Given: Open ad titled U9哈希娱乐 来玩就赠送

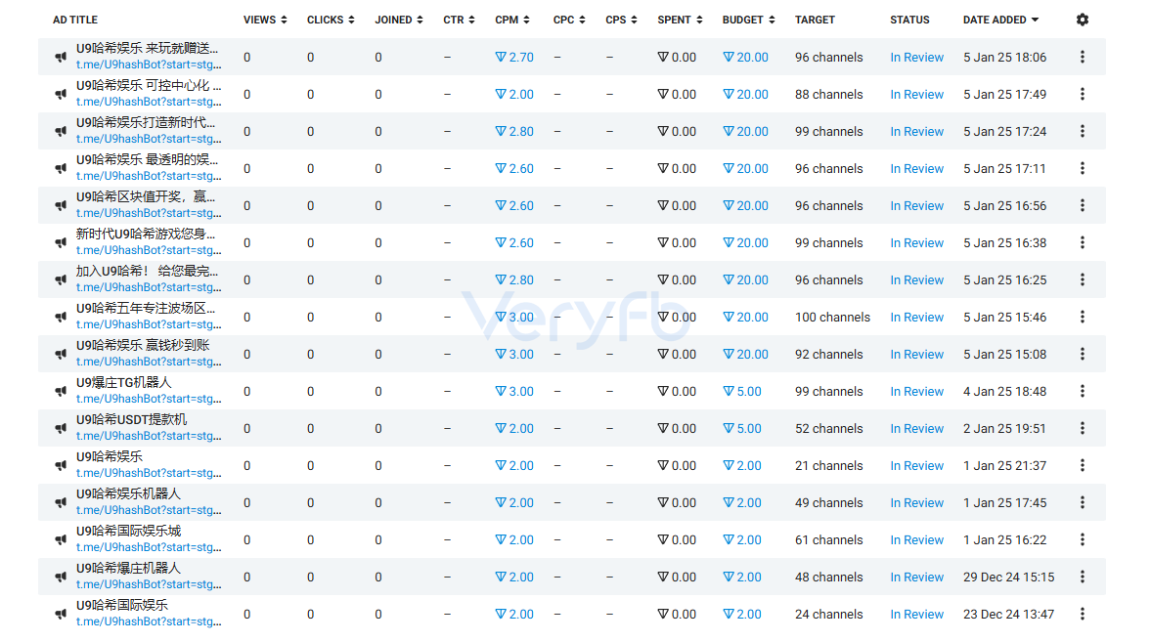Looking at the screenshot, I should (147, 49).
